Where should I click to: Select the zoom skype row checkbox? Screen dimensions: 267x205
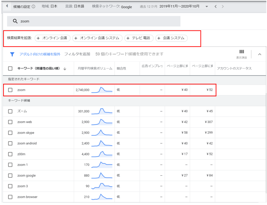(x=10, y=133)
